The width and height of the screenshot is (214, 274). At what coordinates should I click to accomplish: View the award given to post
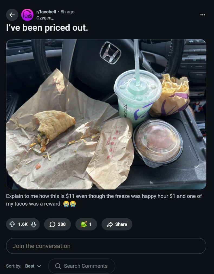(86, 224)
